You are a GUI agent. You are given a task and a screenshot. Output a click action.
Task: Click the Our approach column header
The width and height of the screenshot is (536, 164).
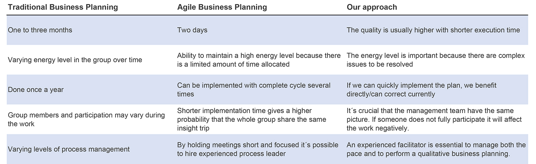372,7
